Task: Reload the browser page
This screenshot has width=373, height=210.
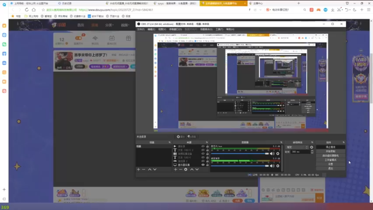Action: click(27, 10)
